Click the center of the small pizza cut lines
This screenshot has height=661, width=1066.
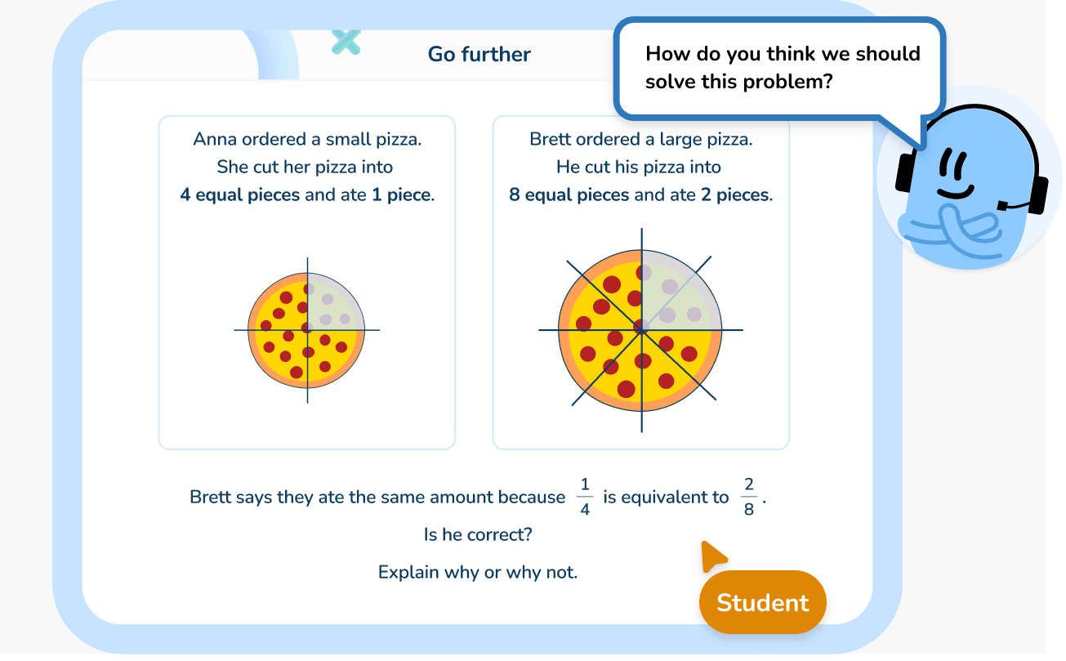[307, 330]
